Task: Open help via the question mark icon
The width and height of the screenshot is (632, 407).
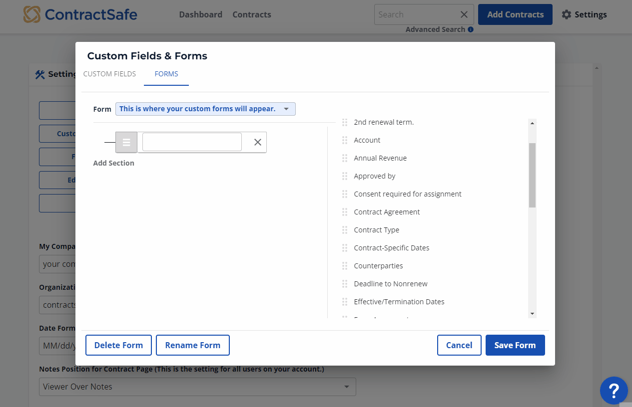Action: pyautogui.click(x=614, y=391)
